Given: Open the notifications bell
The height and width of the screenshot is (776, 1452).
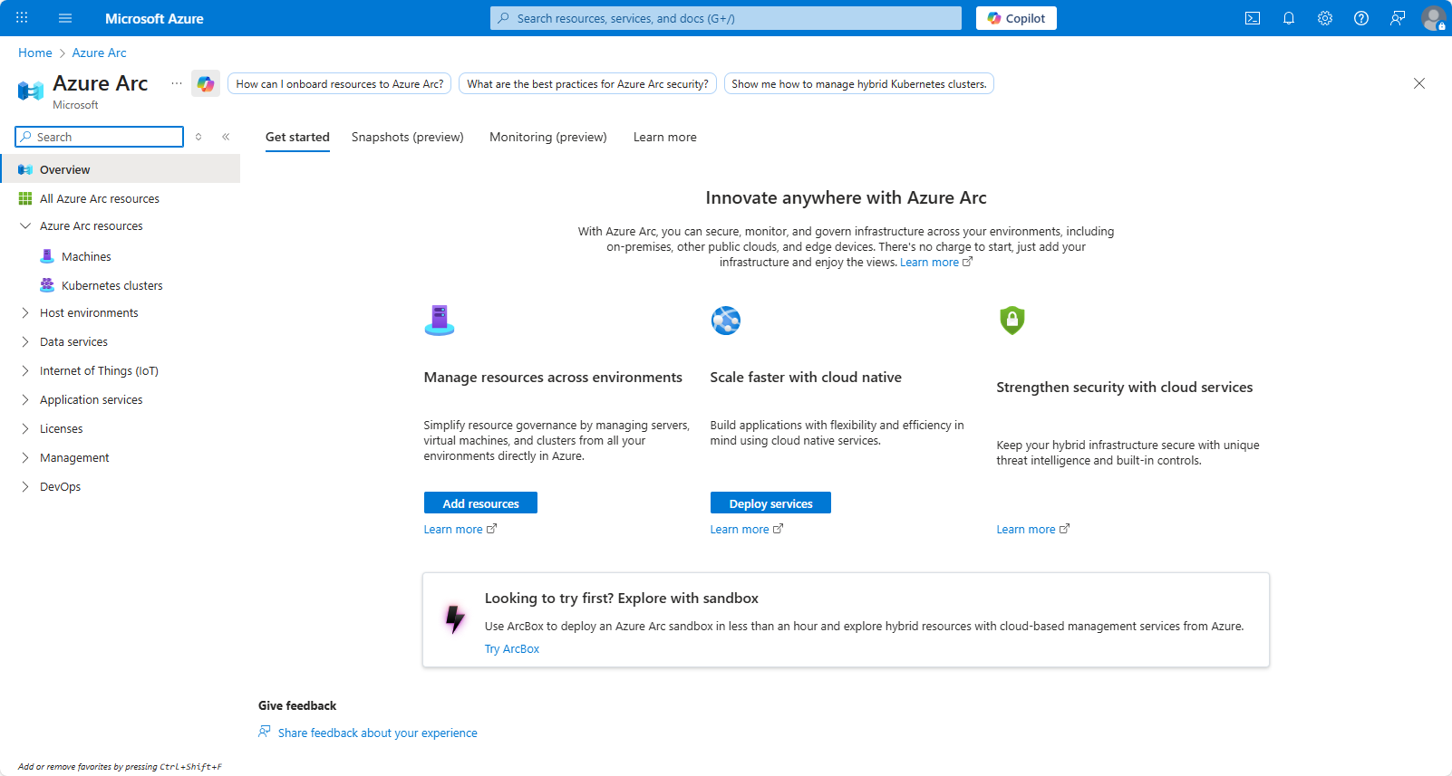Looking at the screenshot, I should (x=1289, y=18).
